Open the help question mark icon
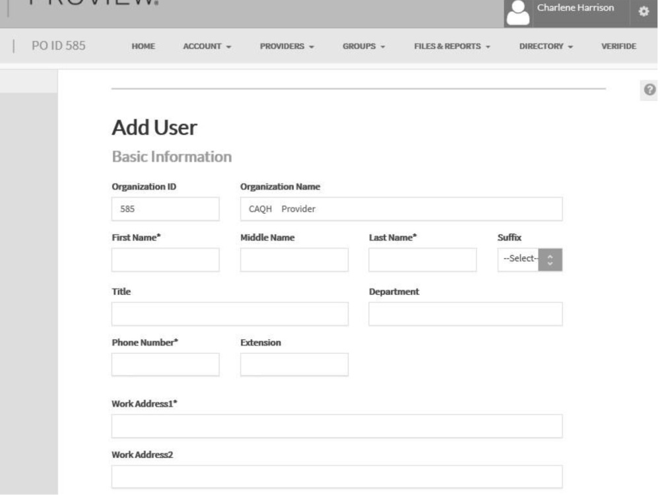The image size is (660, 495). (x=649, y=90)
